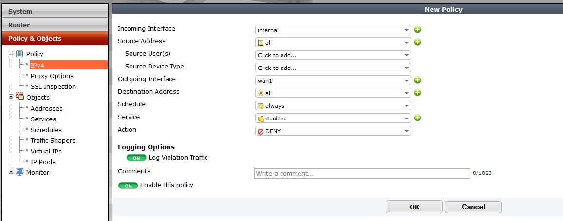Viewport: 563px width, 221px height.
Task: Click the Objects folder icon
Action: tap(20, 97)
